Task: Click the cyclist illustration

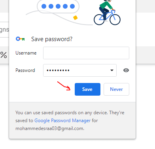Action: click(x=107, y=13)
